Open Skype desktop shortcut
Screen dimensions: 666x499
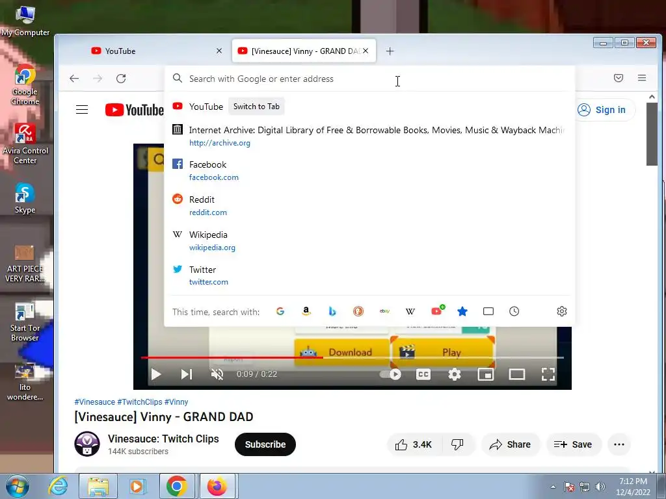tap(25, 198)
